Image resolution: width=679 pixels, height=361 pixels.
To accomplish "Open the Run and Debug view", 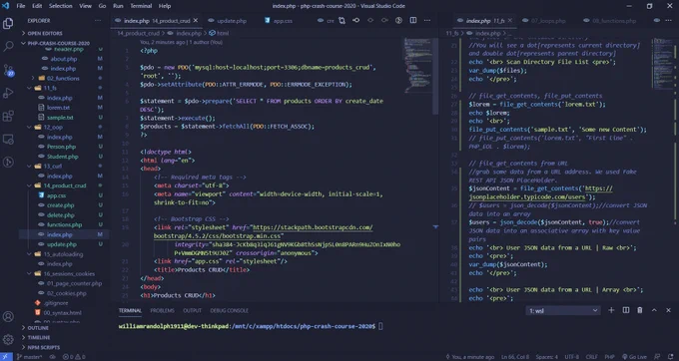I will click(x=8, y=93).
